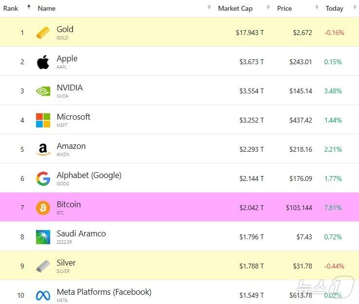
Task: Sort by Today column header
Action: coord(334,8)
